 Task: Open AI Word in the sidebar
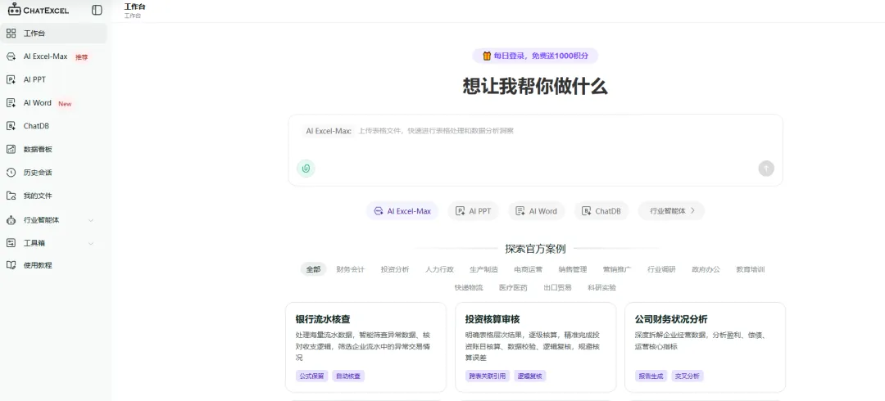53,102
